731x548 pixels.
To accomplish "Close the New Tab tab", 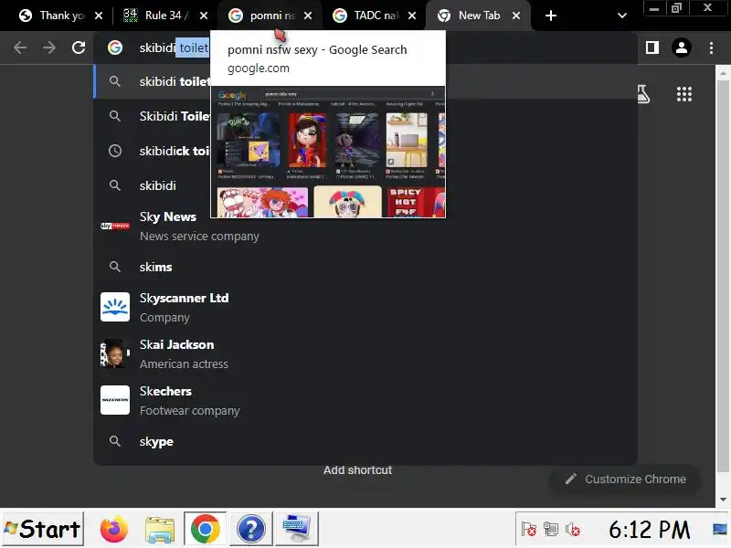I will 516,16.
